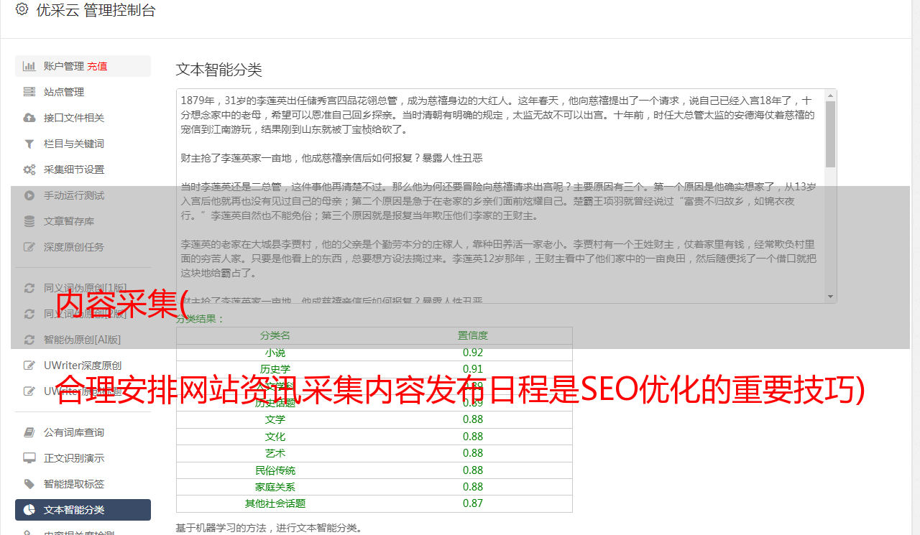Click the tag icon for 智能提取标签
Screen dimensions: 920x535
[29, 484]
